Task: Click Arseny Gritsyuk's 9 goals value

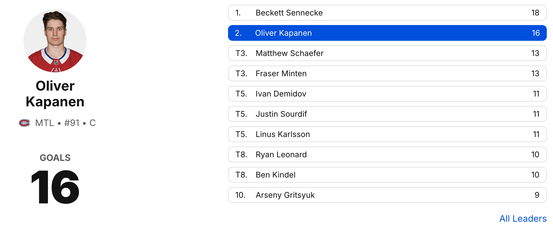Action: 537,195
